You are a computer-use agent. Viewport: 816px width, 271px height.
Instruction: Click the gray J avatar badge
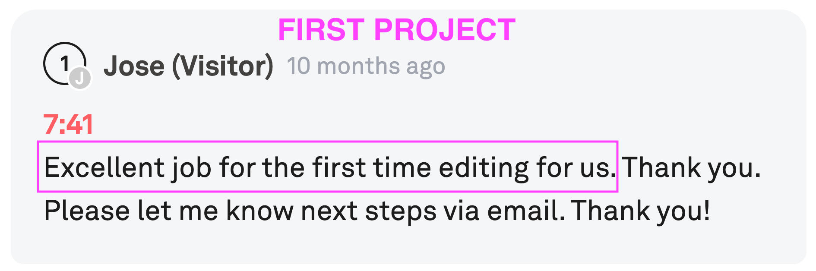tap(80, 79)
